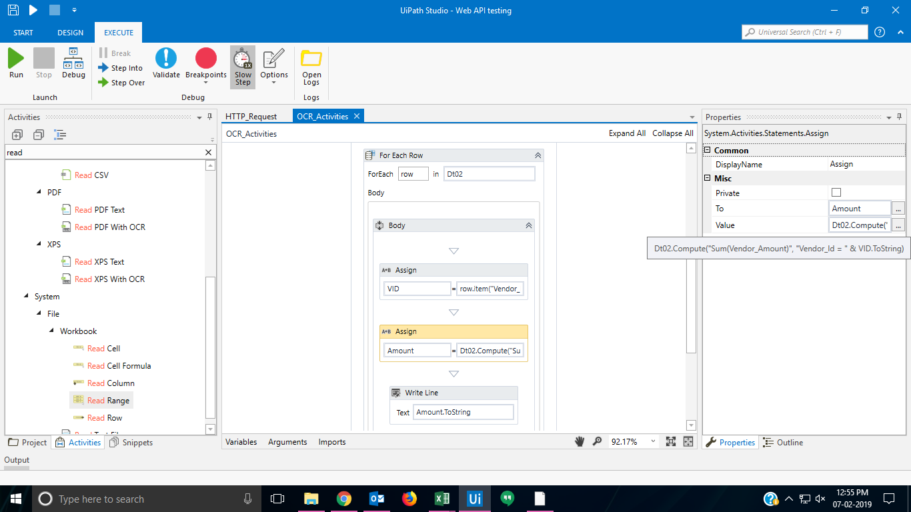Open the Arguments panel
The image size is (911, 512).
coord(287,442)
